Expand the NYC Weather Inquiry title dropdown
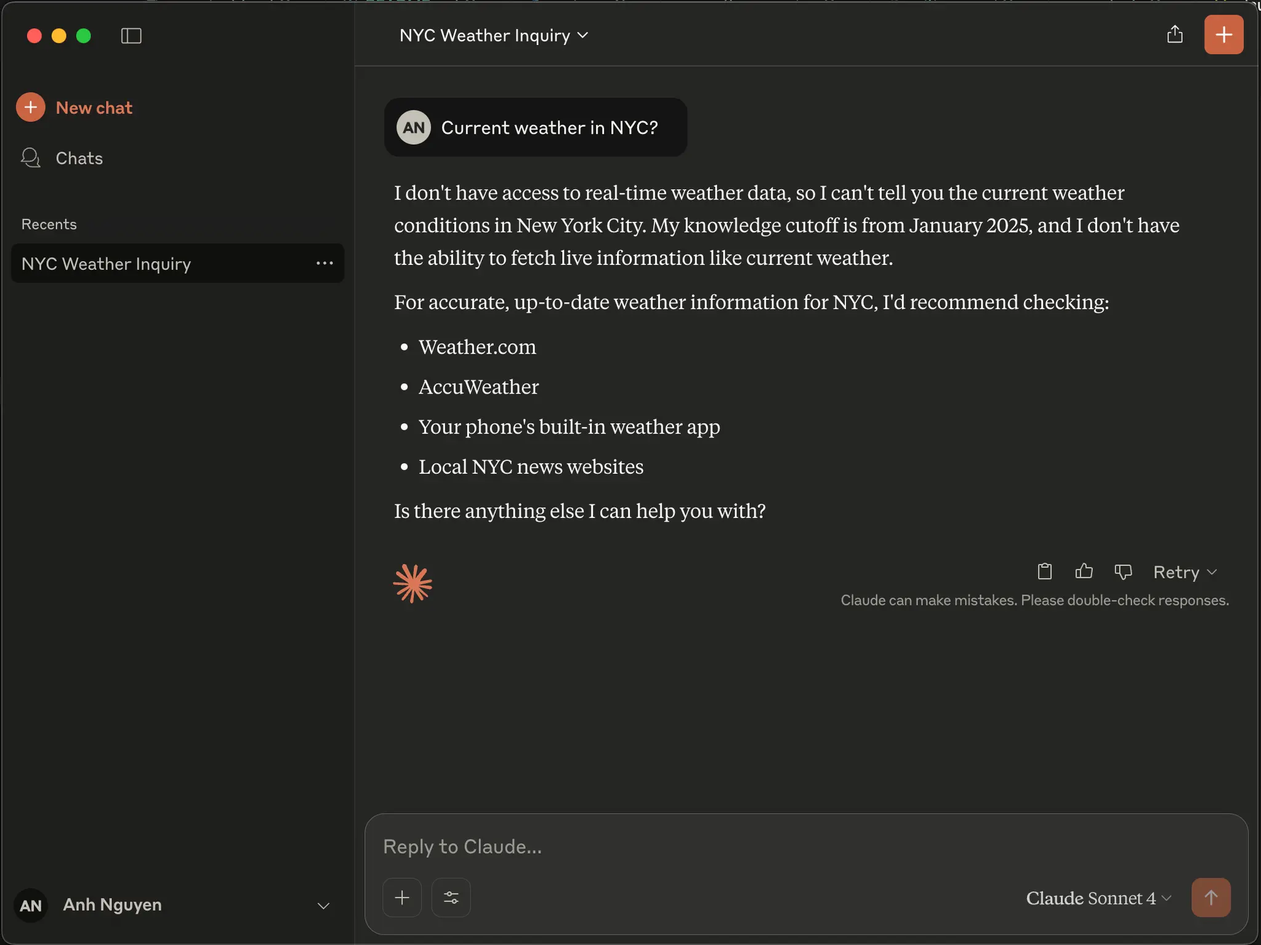Screen dimensions: 1261x945 click(582, 35)
